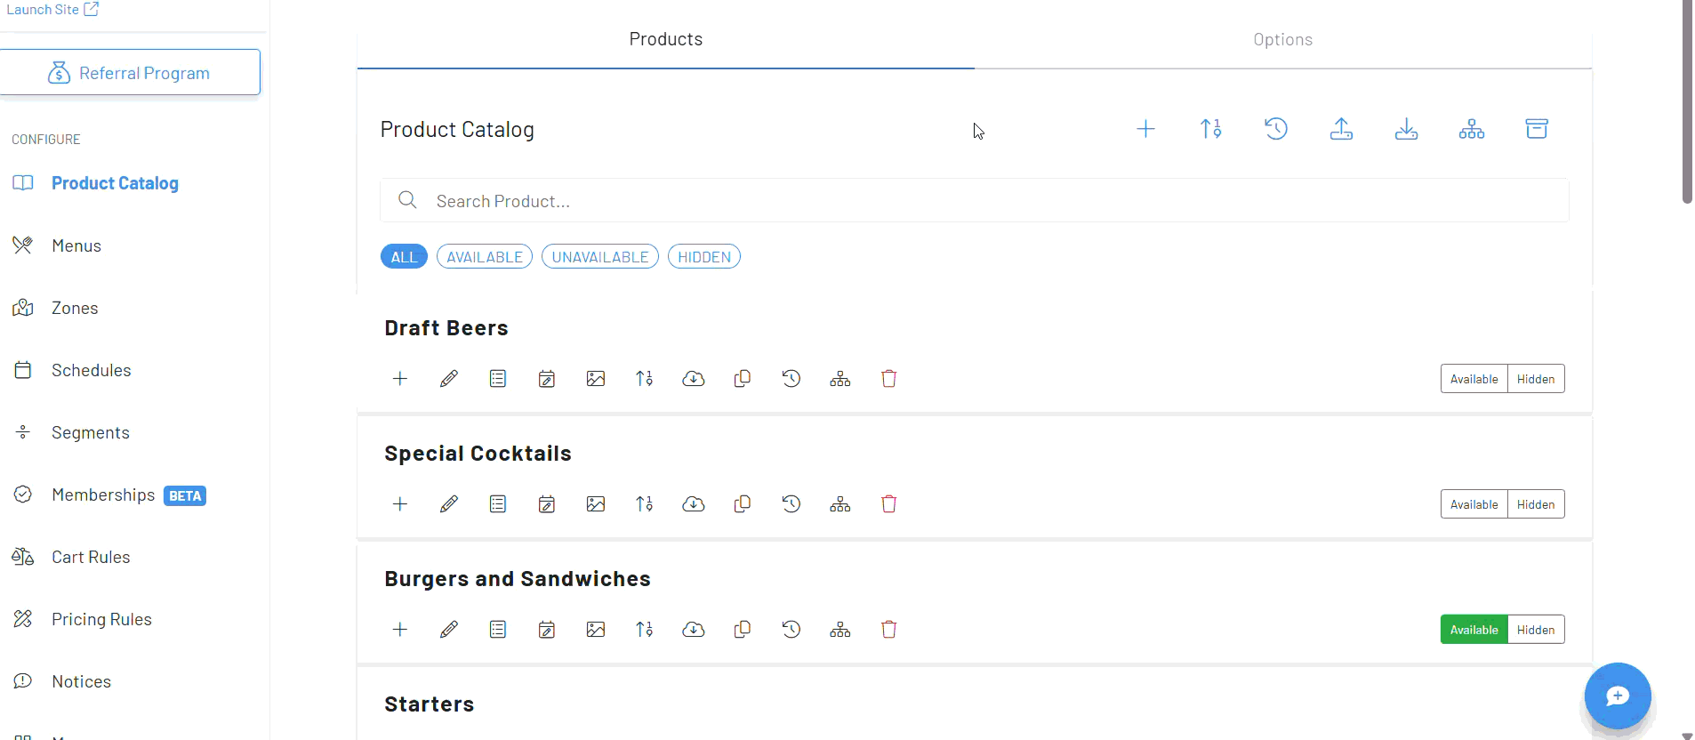
Task: Open the schedule calendar icon for Special Cocktails
Action: [547, 504]
